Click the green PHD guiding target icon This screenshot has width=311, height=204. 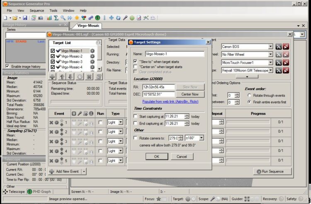pos(97,18)
